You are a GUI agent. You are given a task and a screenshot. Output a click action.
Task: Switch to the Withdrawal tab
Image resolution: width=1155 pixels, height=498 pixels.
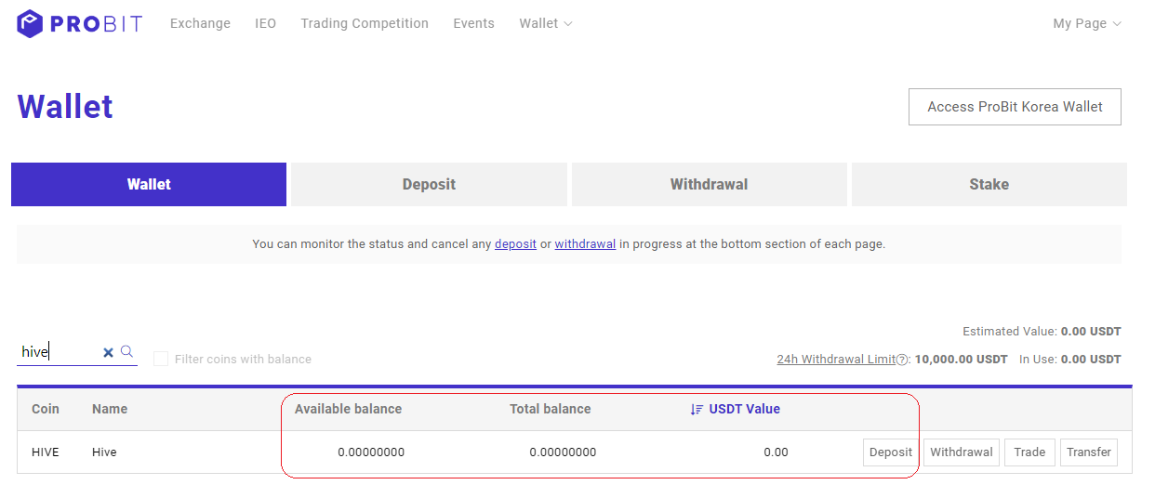[x=710, y=184]
